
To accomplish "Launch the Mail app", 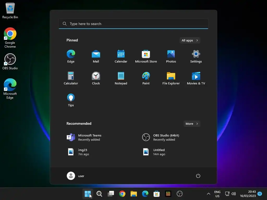I will [96, 57].
